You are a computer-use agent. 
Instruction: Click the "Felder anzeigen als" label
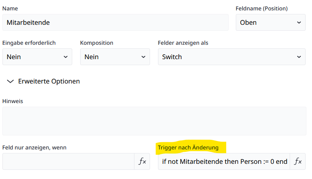coord(183,43)
